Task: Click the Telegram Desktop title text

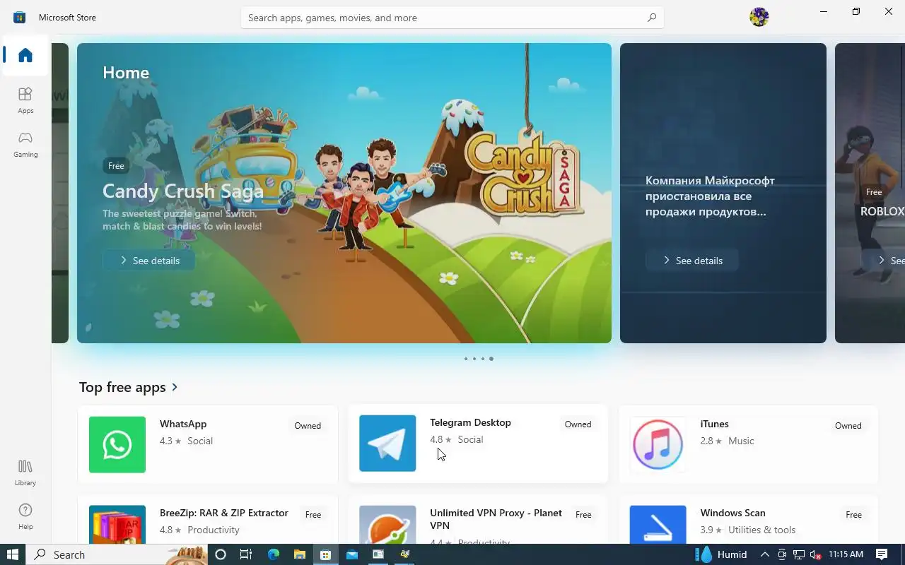Action: pos(470,422)
